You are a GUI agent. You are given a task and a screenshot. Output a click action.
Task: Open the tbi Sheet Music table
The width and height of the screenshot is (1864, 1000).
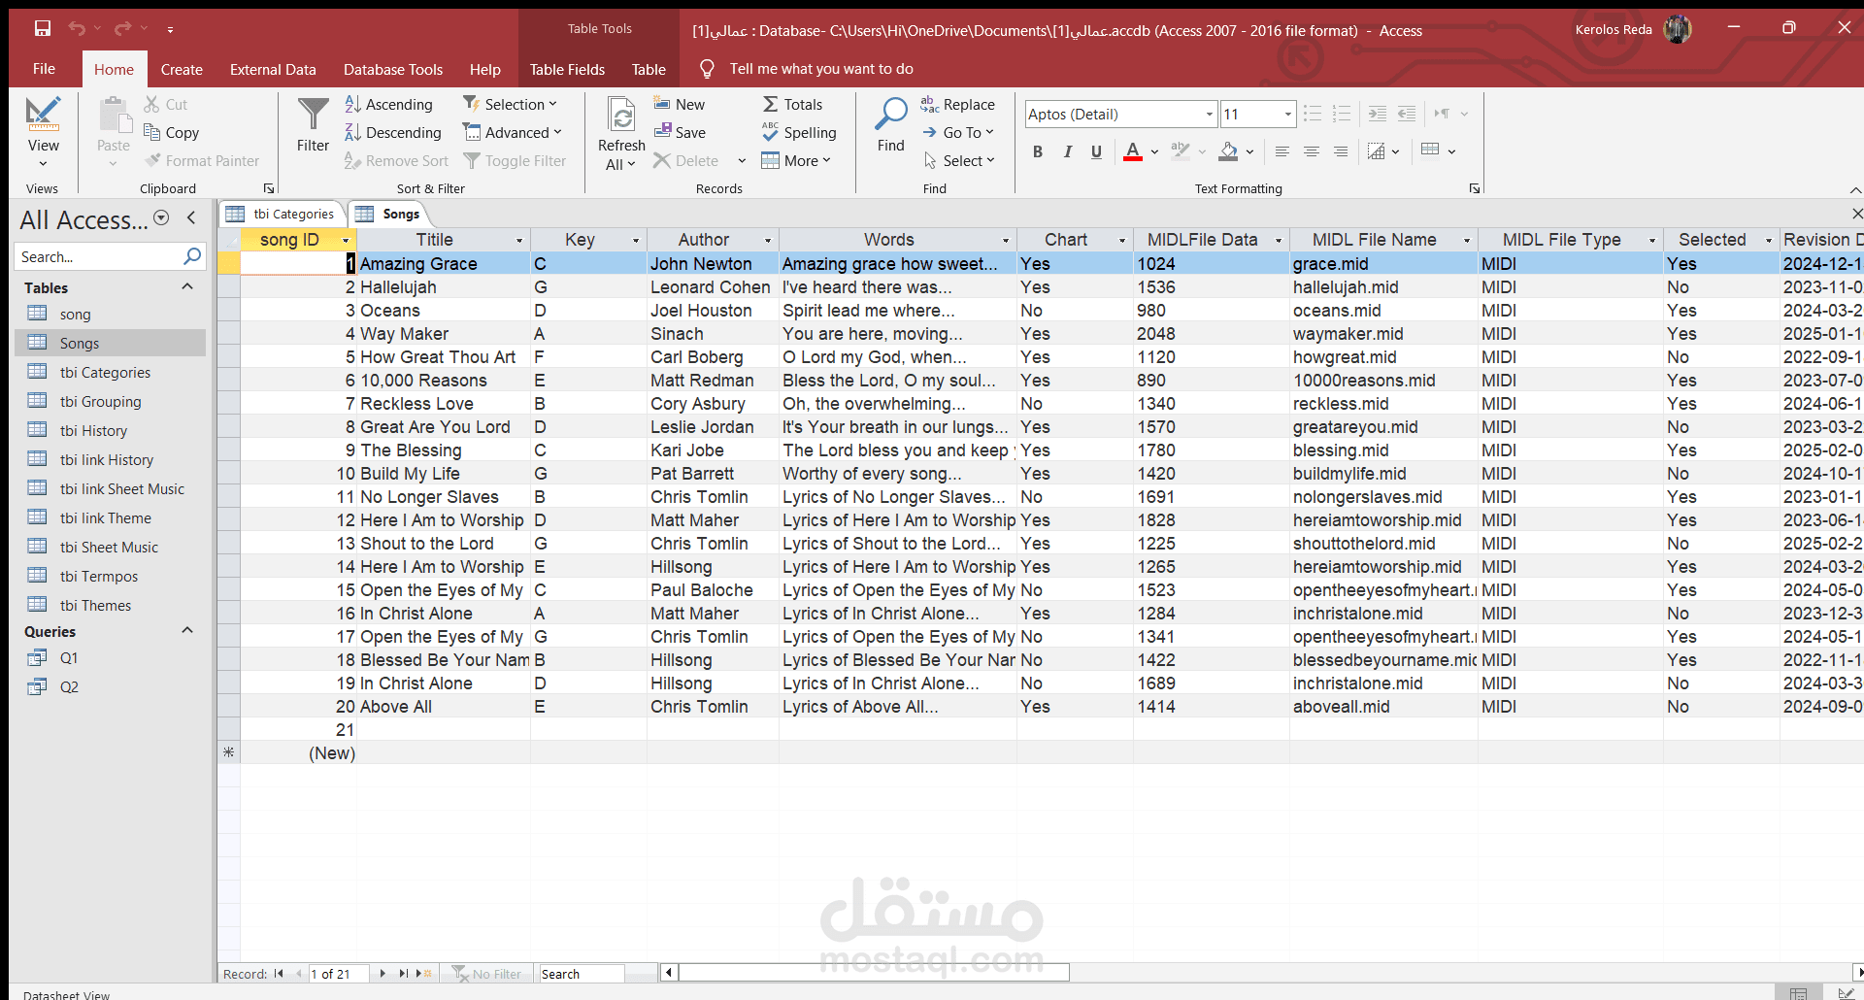pos(110,547)
